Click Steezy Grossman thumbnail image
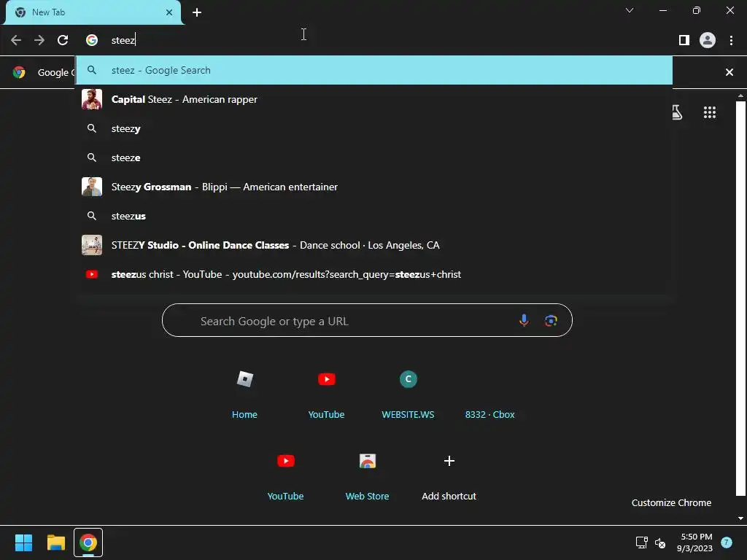 pyautogui.click(x=92, y=187)
